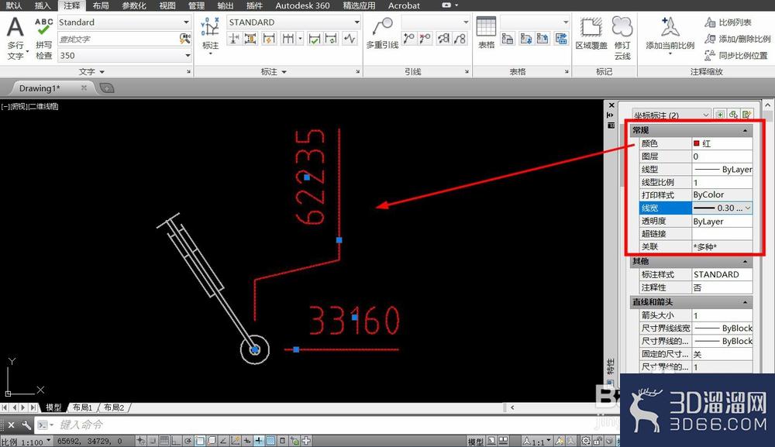The height and width of the screenshot is (447, 775).
Task: Toggle polar tracking in status bar
Action: 188,441
